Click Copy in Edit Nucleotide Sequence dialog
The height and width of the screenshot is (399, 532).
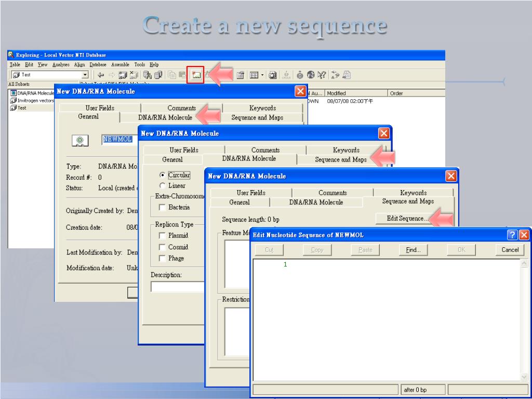pos(317,250)
